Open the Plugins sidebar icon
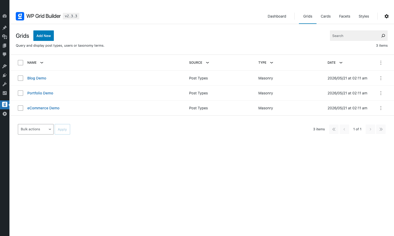 [4, 75]
